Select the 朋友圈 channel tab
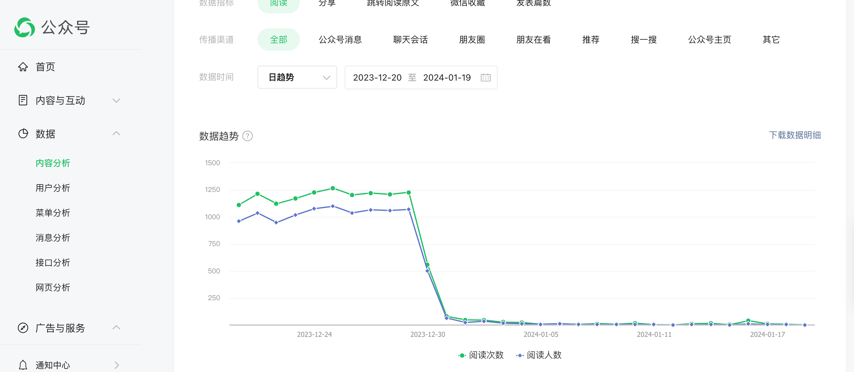Screen dimensions: 854x372 pyautogui.click(x=471, y=40)
